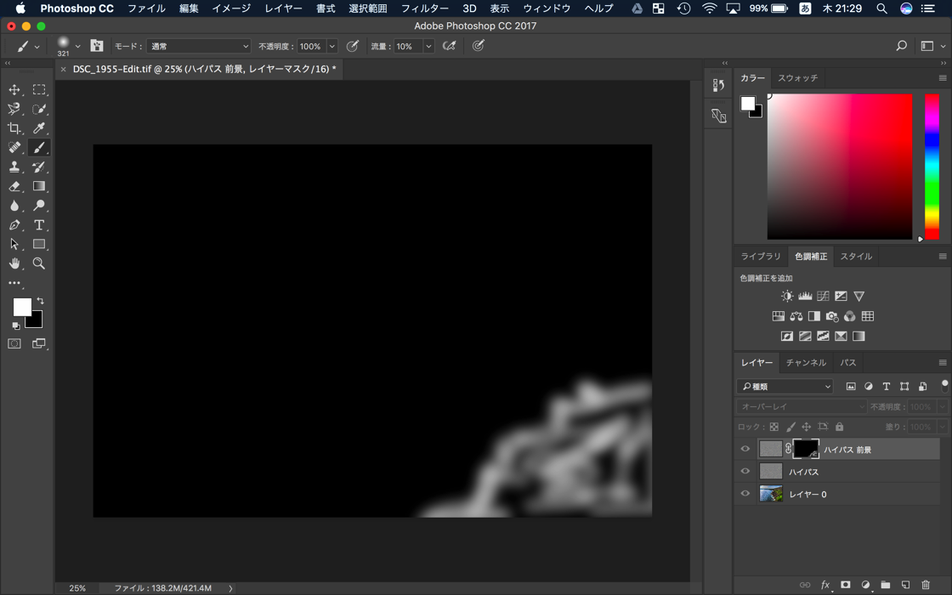Select the ハイパス 前景 layer mask thumbnail
The height and width of the screenshot is (595, 952).
tap(805, 449)
